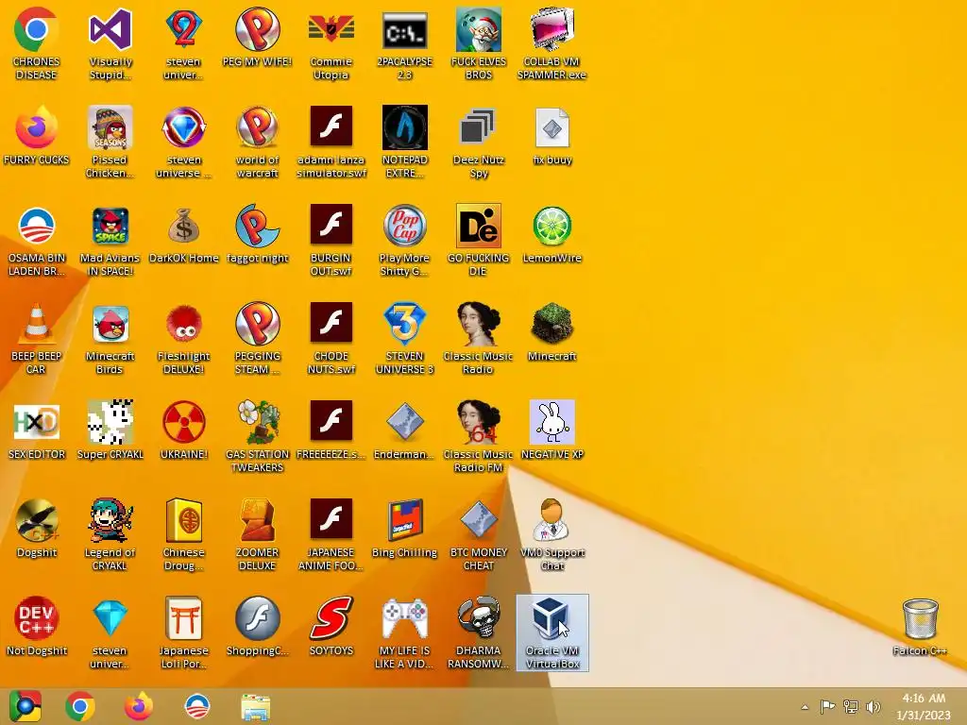Open the volume speaker tray icon
The height and width of the screenshot is (725, 967).
873,706
